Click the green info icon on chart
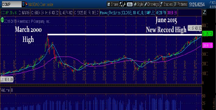 pyautogui.click(x=2, y=20)
